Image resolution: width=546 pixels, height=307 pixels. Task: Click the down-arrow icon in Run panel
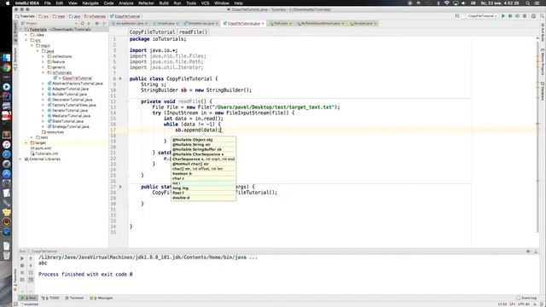(x=31, y=265)
